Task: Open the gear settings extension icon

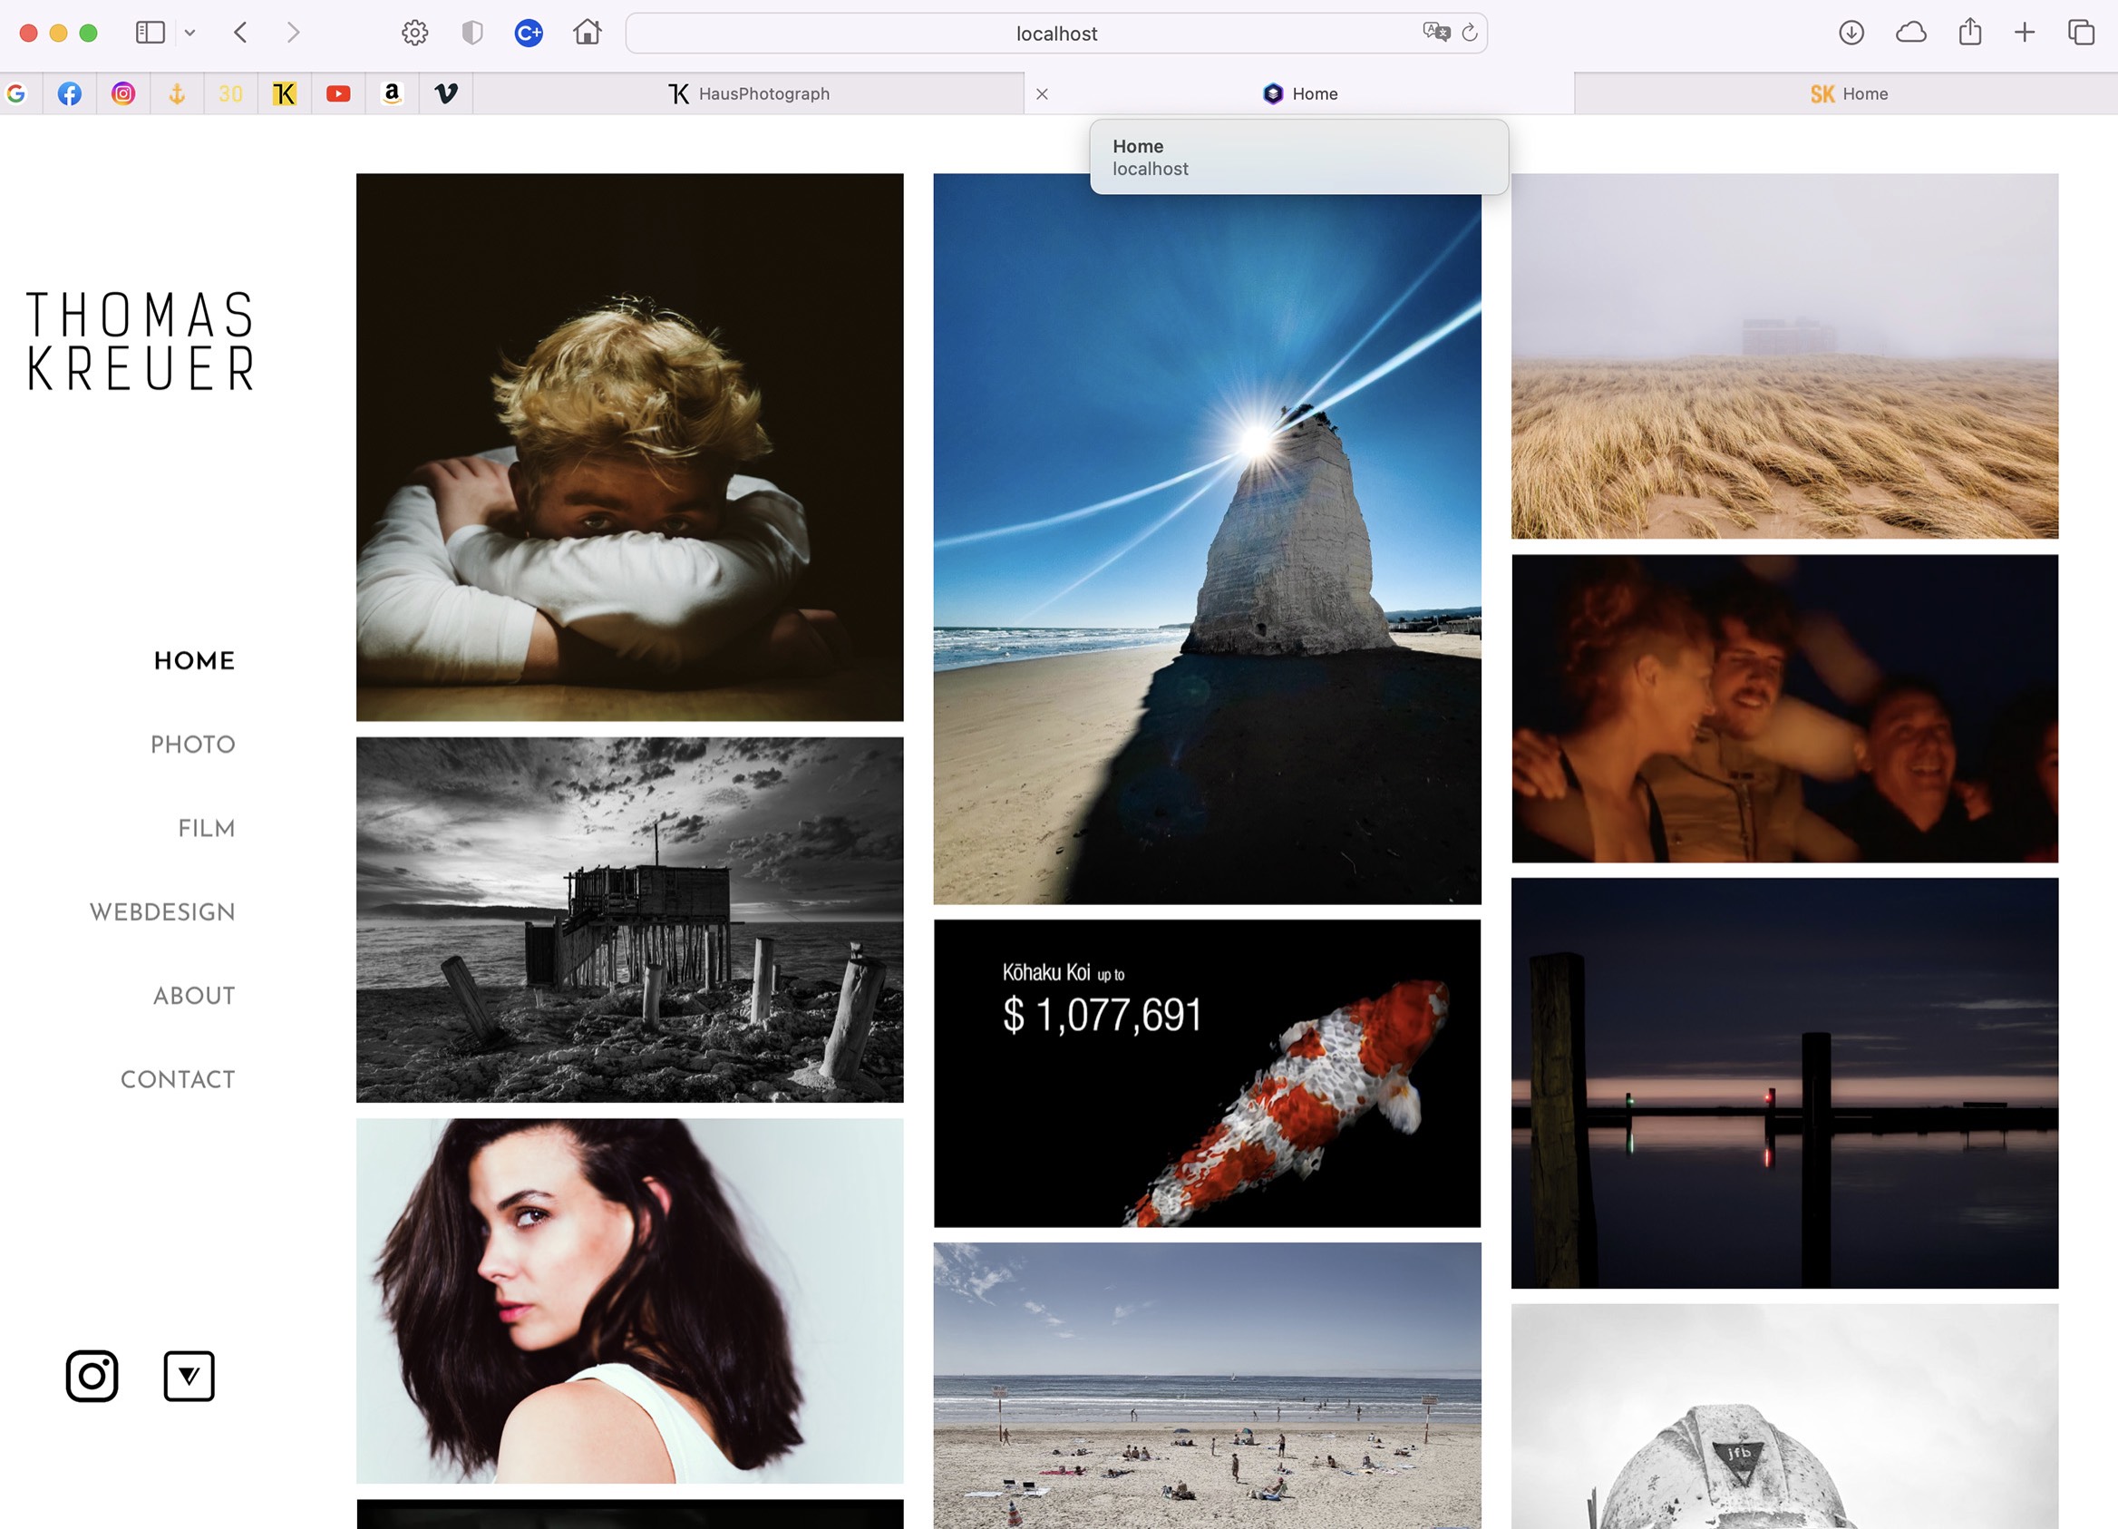Action: (414, 33)
